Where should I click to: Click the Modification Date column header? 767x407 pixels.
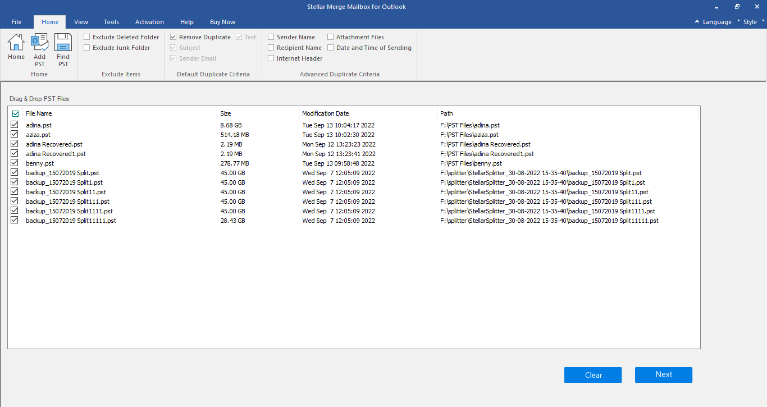click(368, 113)
